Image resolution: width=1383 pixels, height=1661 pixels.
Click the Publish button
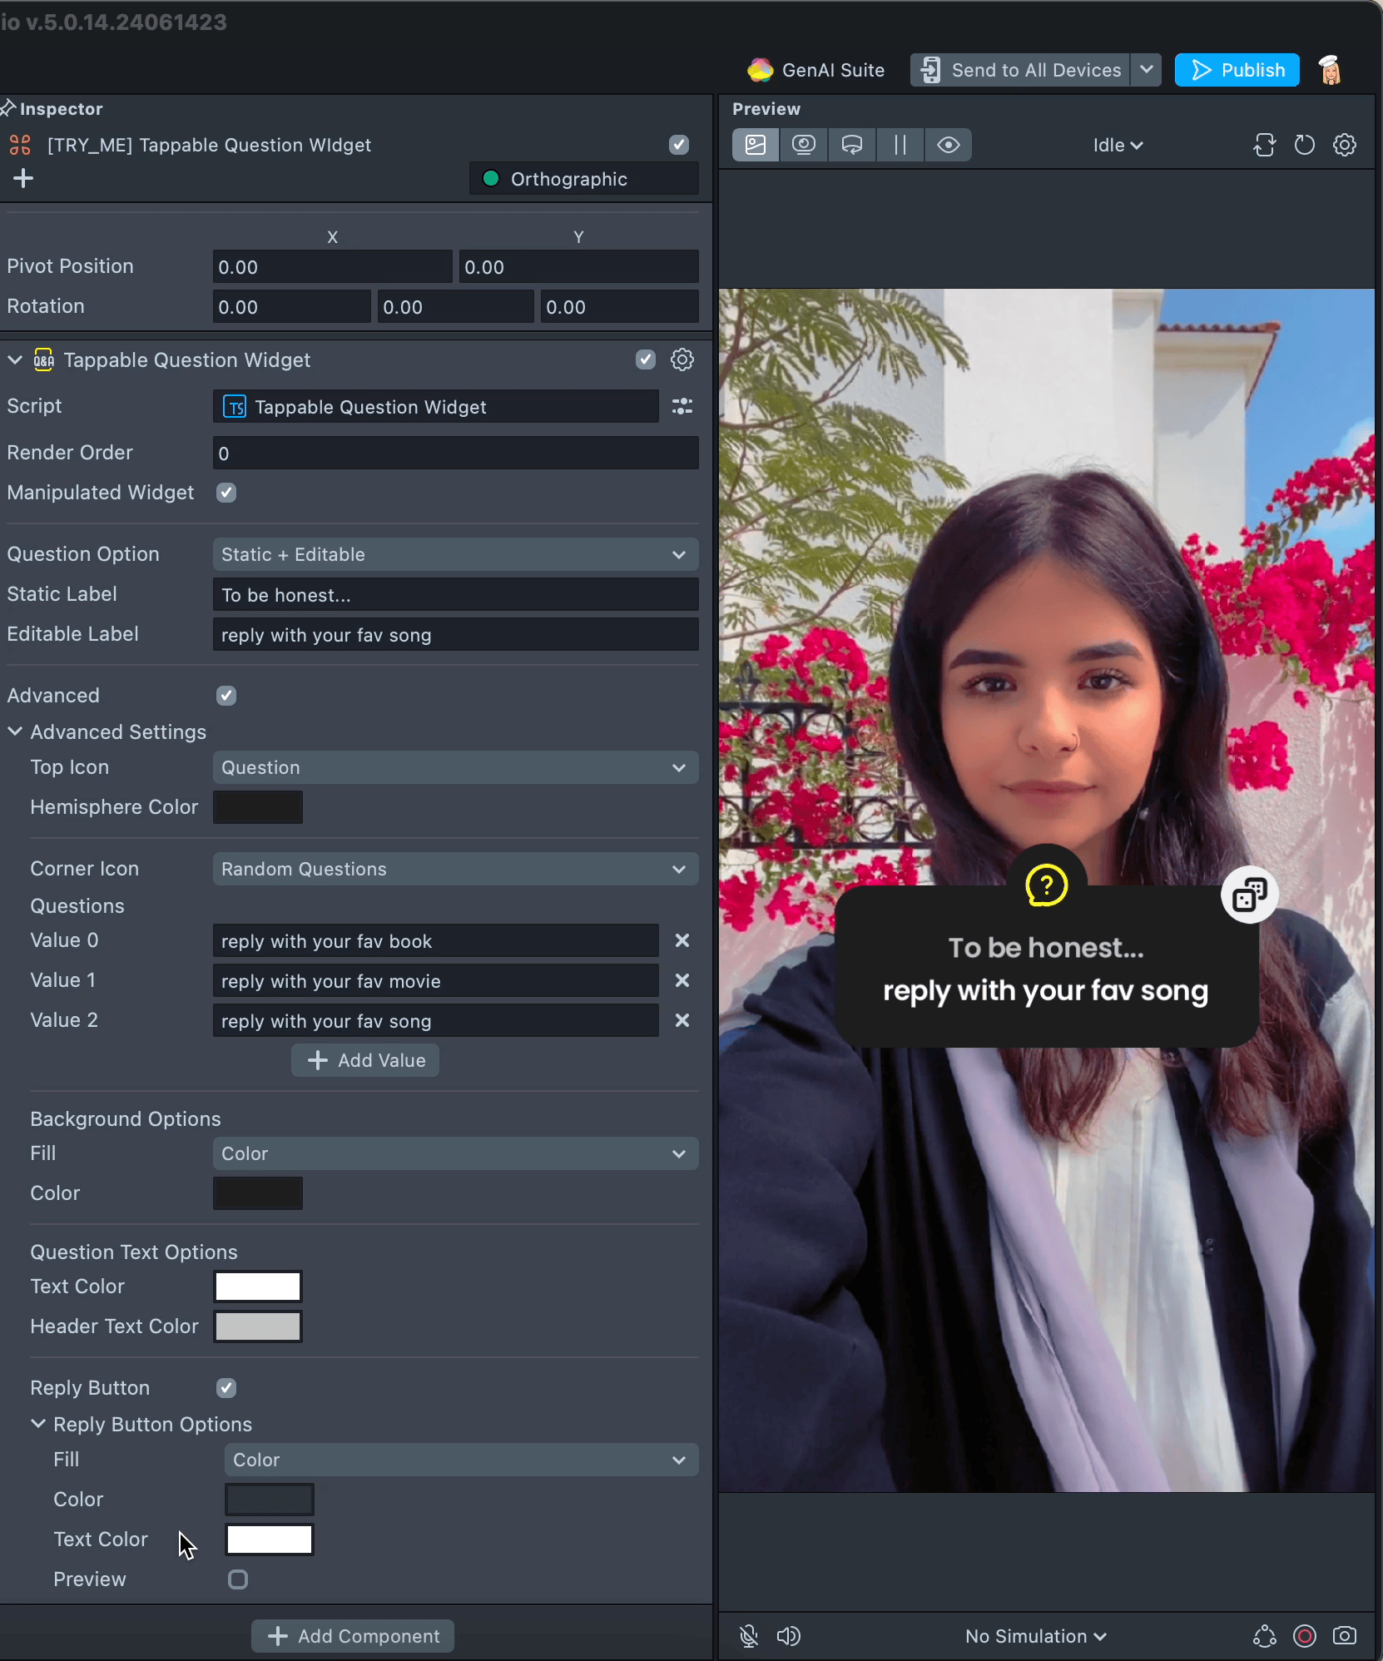1237,70
